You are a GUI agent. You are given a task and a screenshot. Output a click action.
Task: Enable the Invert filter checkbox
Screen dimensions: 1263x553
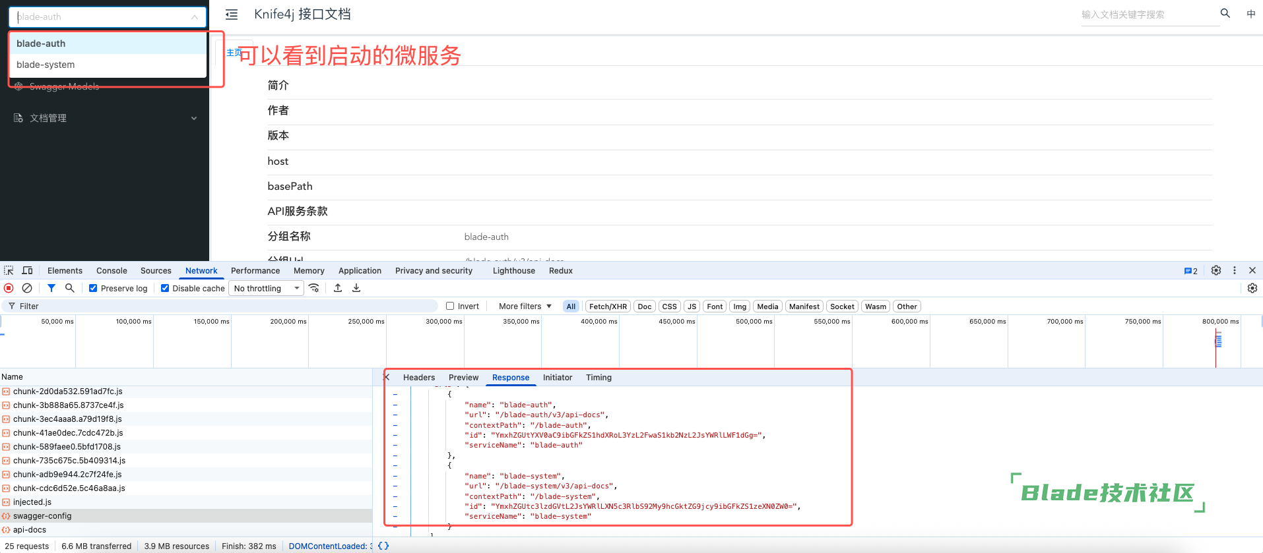pos(450,306)
